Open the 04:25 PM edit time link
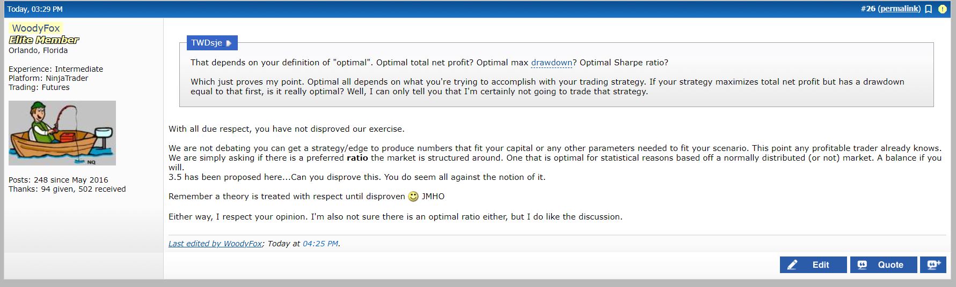 click(320, 244)
